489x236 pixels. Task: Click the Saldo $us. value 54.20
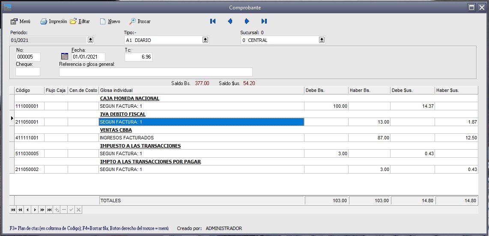[249, 83]
